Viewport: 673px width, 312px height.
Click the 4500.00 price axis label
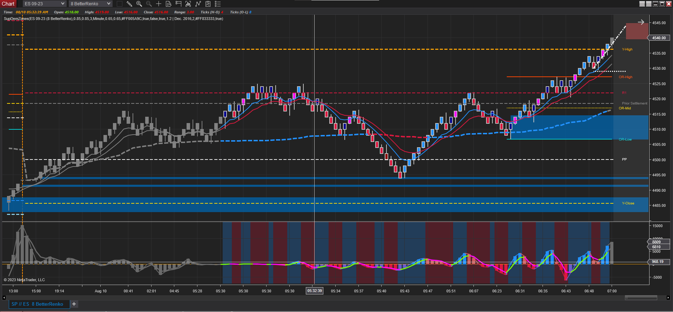pyautogui.click(x=659, y=160)
